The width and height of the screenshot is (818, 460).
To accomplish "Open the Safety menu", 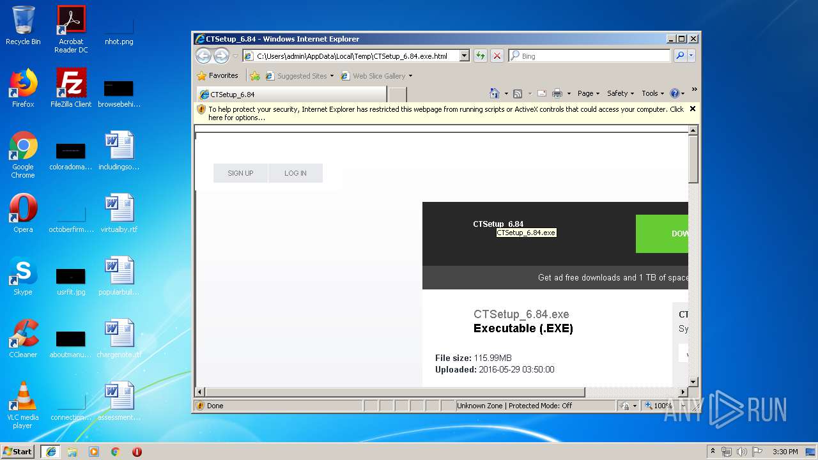I will pyautogui.click(x=621, y=93).
